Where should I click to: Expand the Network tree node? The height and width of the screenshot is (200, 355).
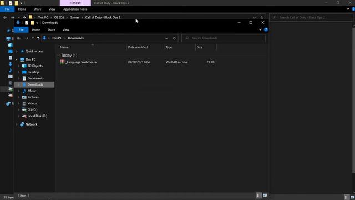pos(17,124)
